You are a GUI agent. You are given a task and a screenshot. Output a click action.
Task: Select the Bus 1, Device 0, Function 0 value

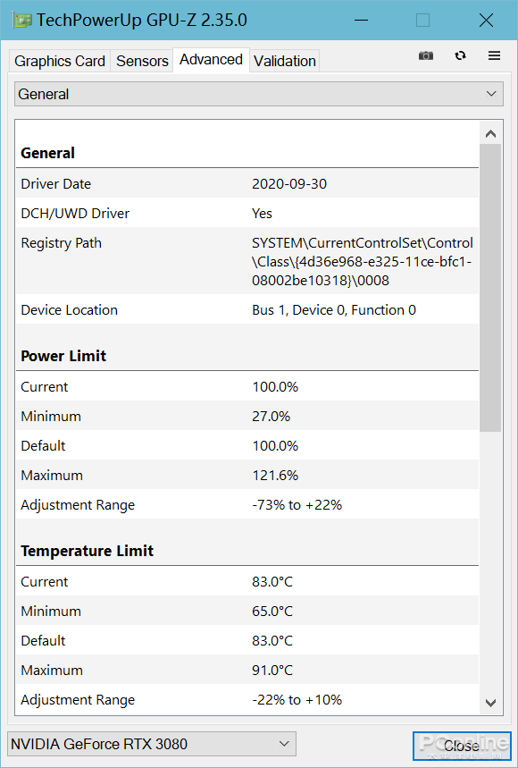[x=334, y=310]
